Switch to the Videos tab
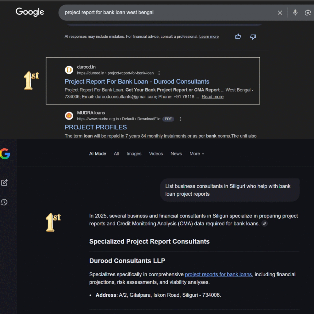Image resolution: width=314 pixels, height=314 pixels. [x=156, y=154]
